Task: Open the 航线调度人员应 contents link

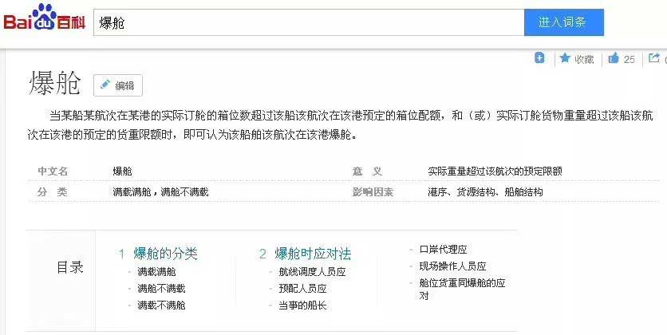Action: [312, 272]
